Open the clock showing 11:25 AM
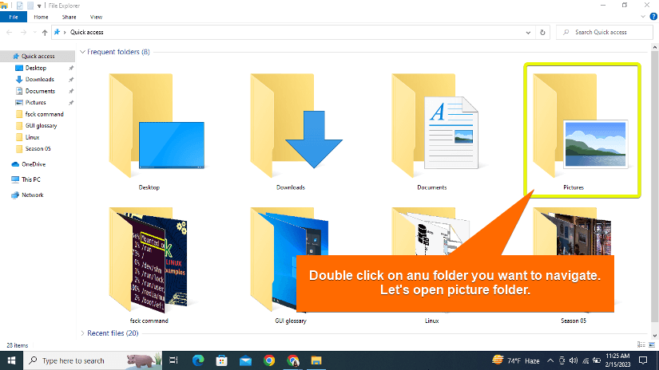659x370 pixels. 617,360
